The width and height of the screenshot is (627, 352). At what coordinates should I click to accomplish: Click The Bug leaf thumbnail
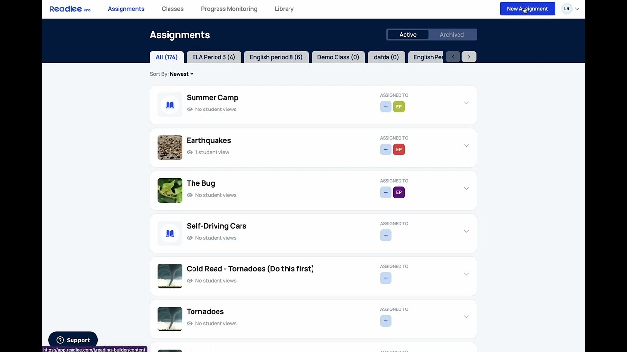tap(170, 191)
